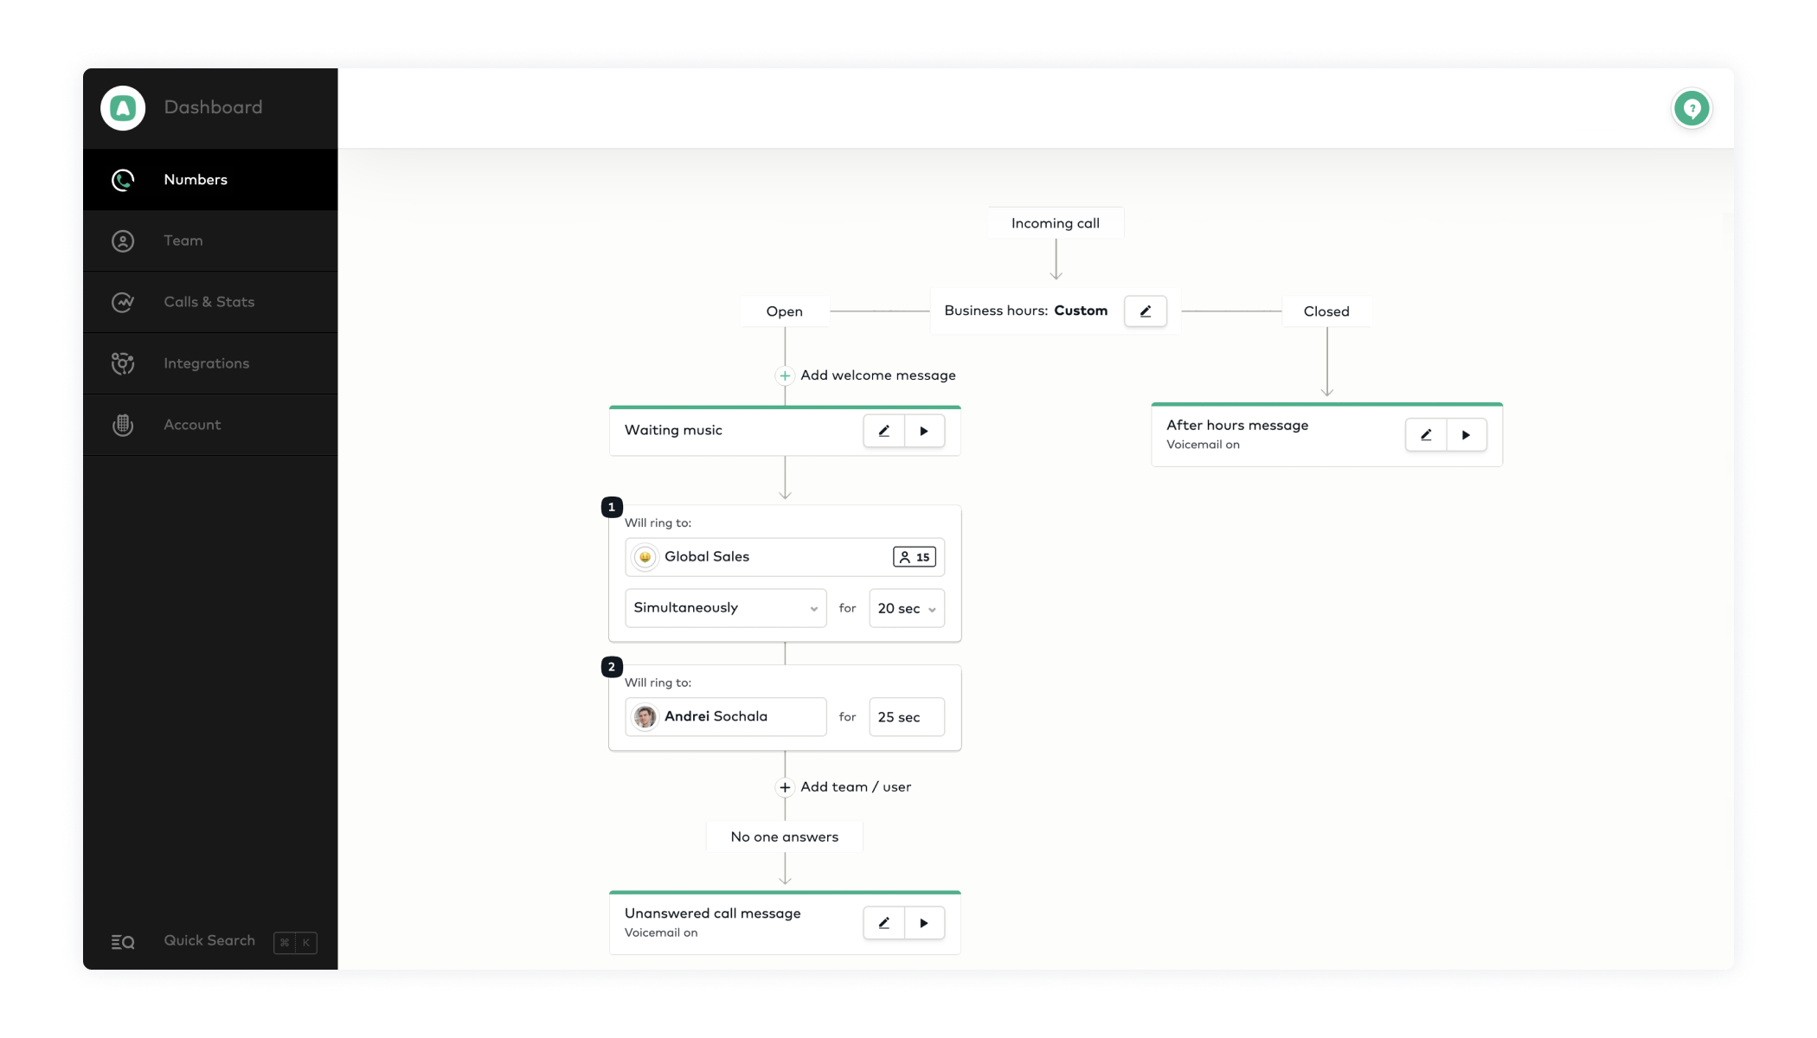
Task: Click the edit pencil for Business hours Custom
Action: (x=1145, y=310)
